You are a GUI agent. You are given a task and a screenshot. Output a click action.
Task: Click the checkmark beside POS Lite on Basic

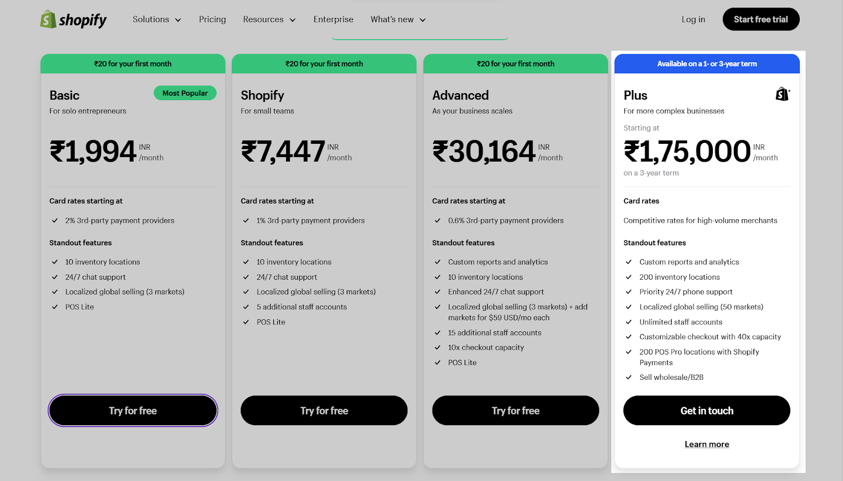pyautogui.click(x=55, y=307)
